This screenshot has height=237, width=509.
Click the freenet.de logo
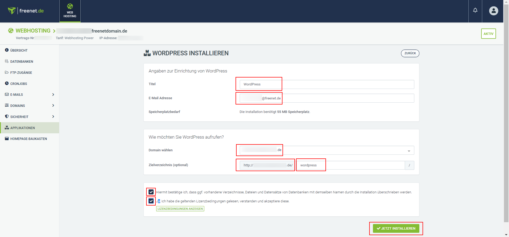click(26, 11)
